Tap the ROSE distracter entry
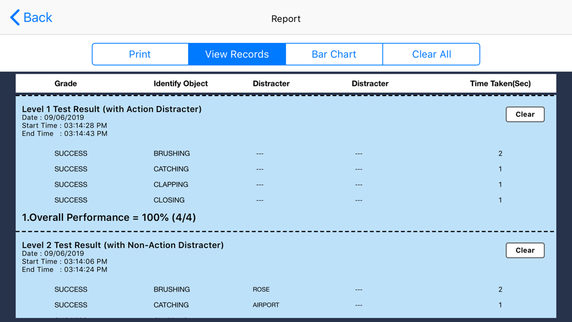Viewport: 572px width, 322px height. click(x=261, y=289)
